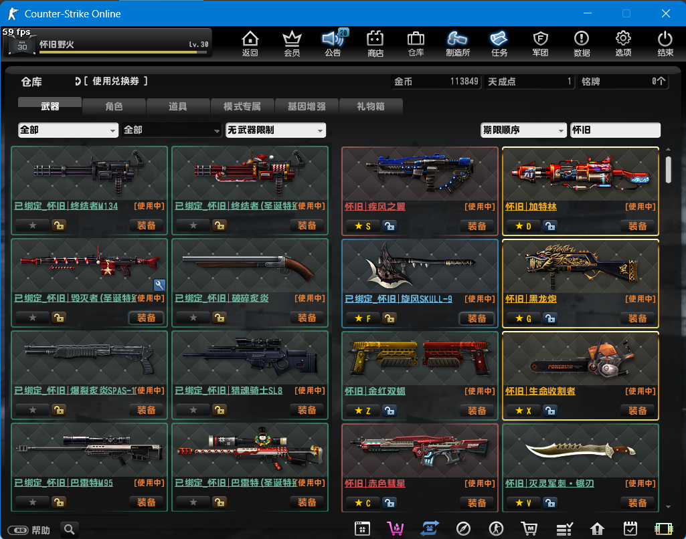Open the 商店 shop icon
This screenshot has height=539, width=686.
tap(375, 43)
